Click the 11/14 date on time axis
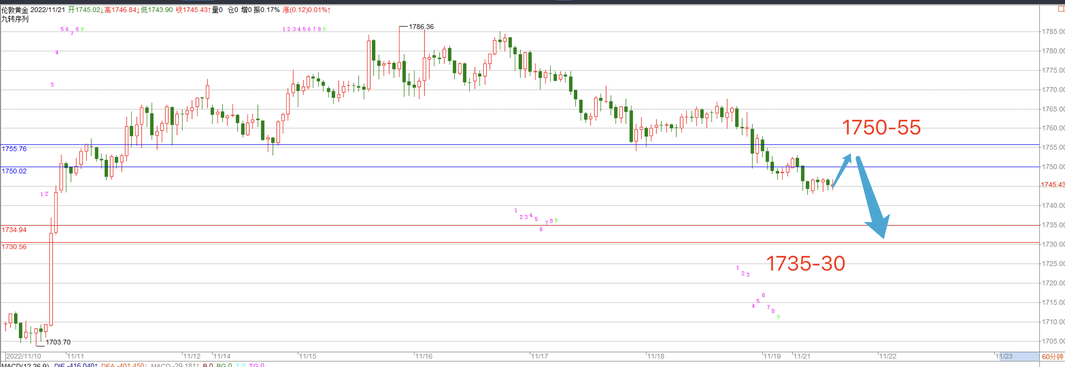This screenshot has height=367, width=1065. pos(222,356)
